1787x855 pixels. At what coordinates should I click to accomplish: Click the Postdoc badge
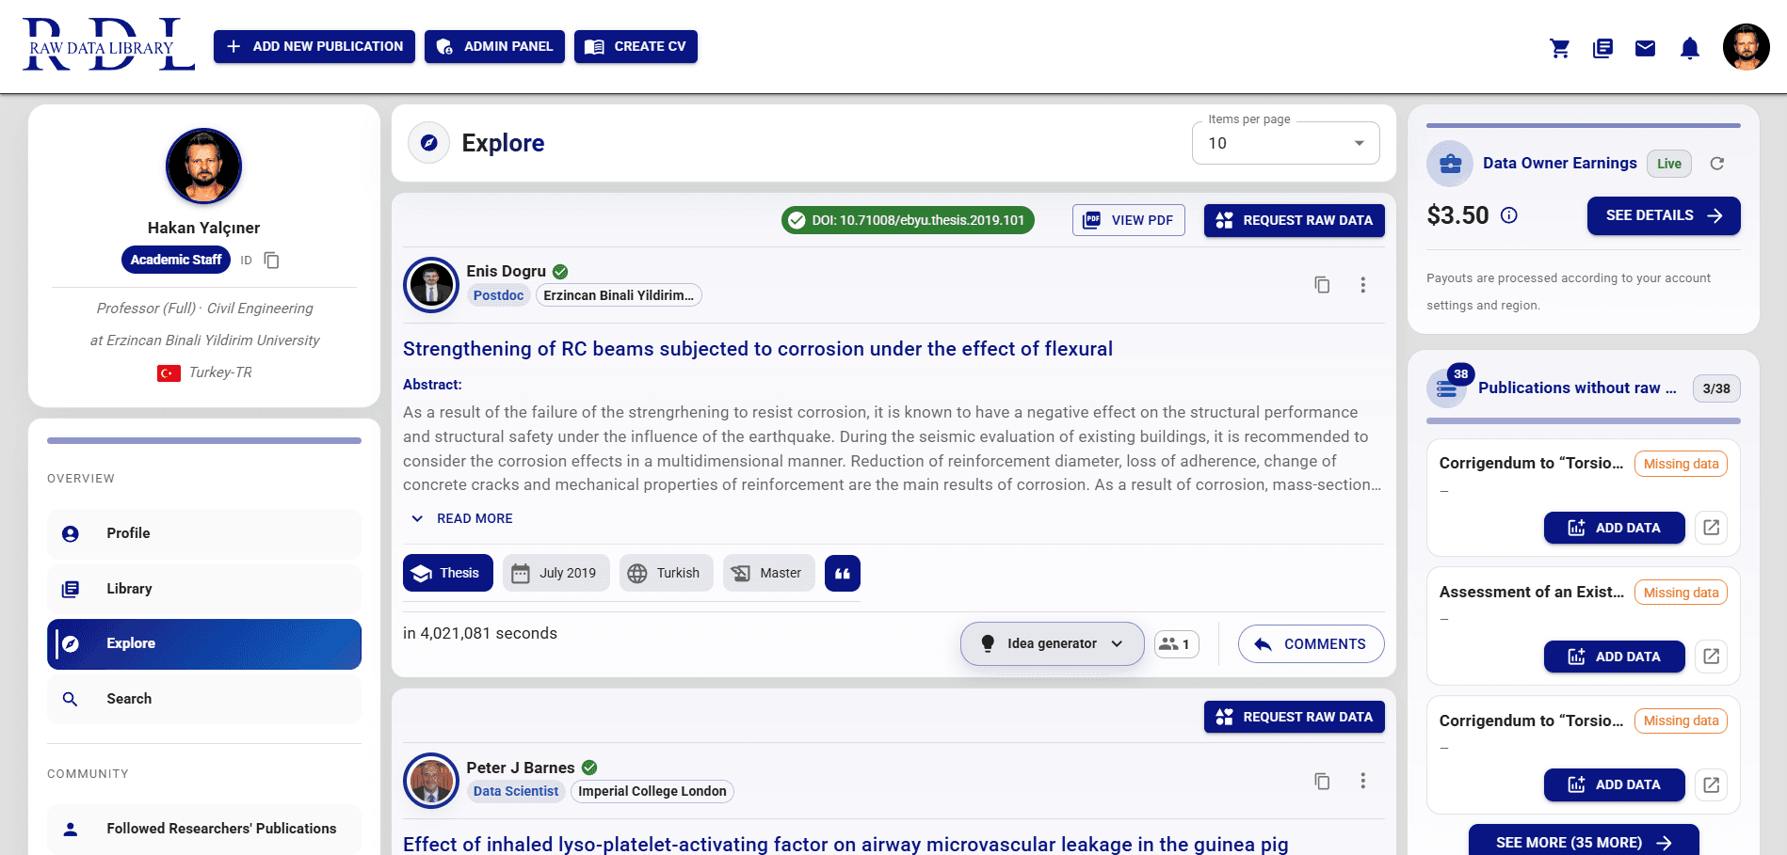coord(498,295)
